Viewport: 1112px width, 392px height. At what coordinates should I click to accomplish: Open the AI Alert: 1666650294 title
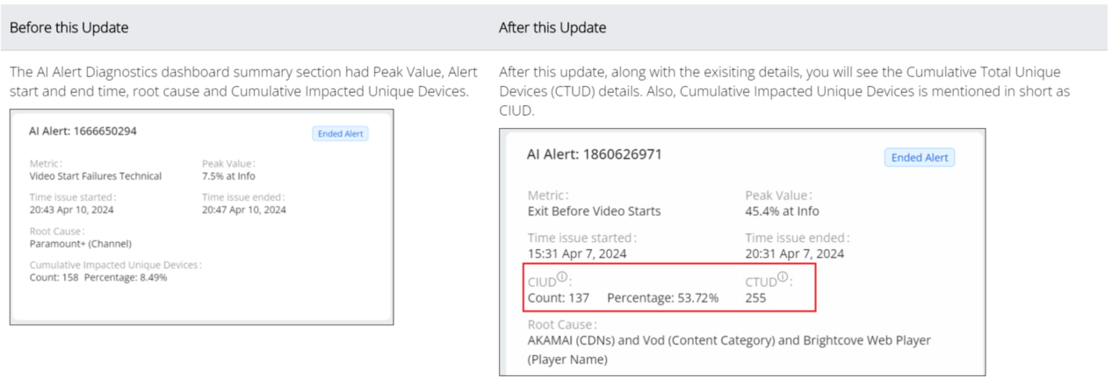coord(83,132)
